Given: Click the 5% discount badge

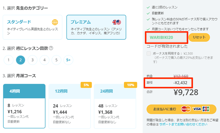Looking at the screenshot, I should pyautogui.click(x=86, y=85).
